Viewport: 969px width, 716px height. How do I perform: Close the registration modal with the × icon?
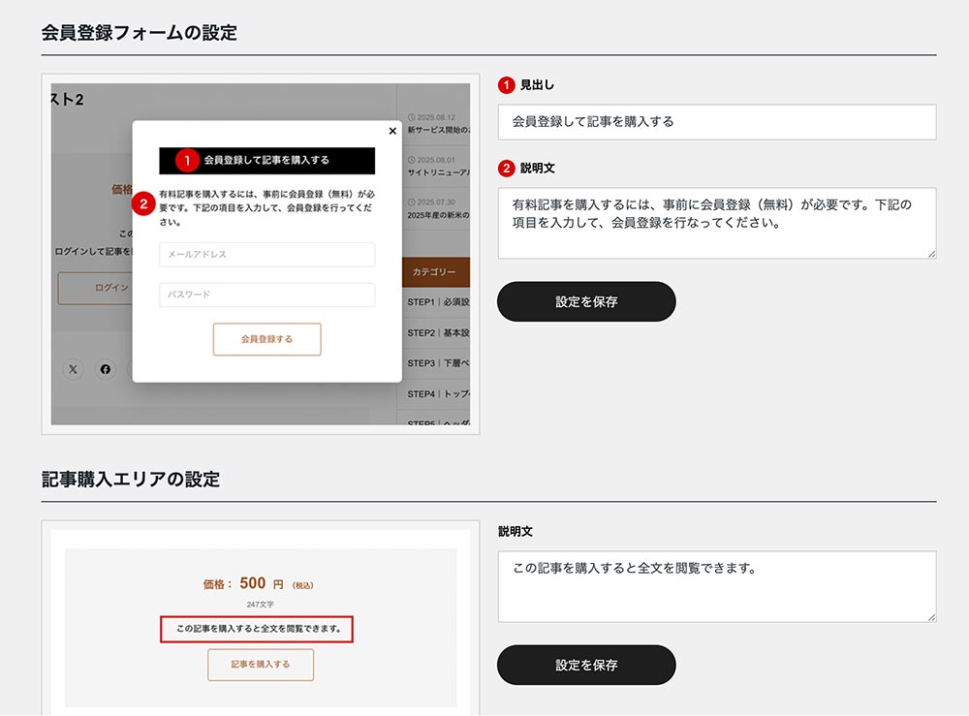(391, 131)
